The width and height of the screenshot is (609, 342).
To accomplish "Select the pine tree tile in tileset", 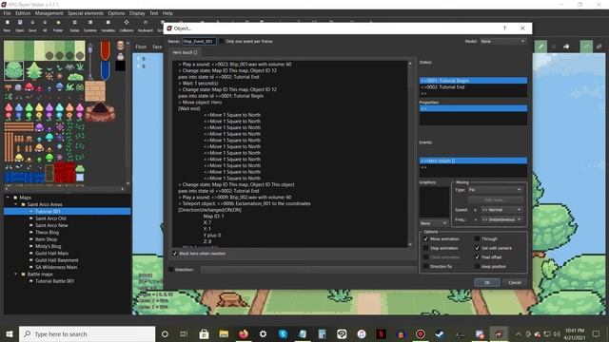I will tap(34, 70).
